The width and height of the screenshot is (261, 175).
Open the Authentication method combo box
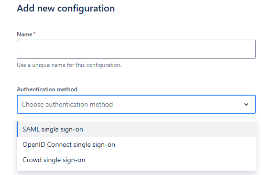136,104
